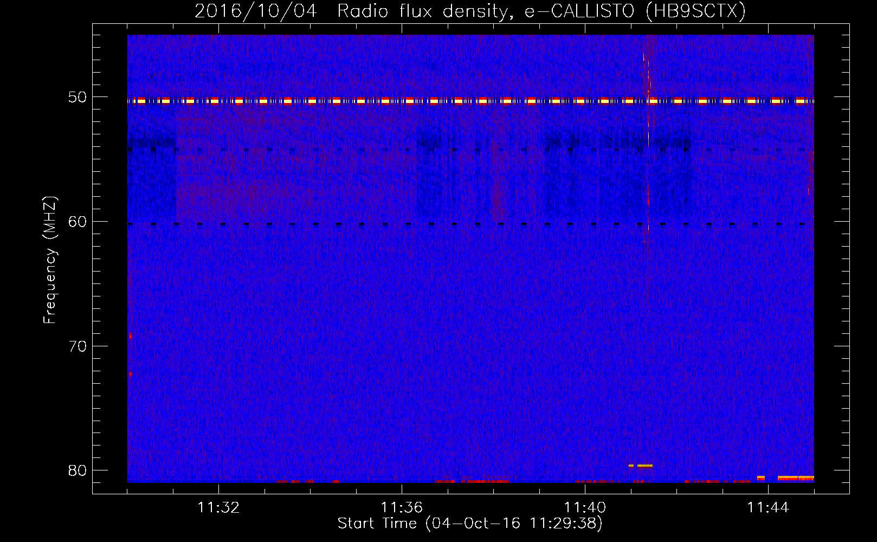Select the 60 frequency tick label
The image size is (877, 542).
78,221
